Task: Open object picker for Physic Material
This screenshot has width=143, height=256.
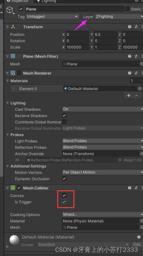Action: [141, 221]
